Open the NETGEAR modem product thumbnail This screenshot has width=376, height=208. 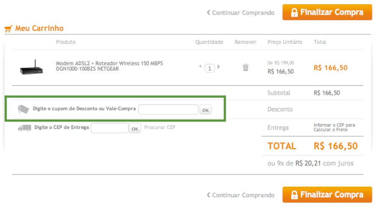point(32,67)
